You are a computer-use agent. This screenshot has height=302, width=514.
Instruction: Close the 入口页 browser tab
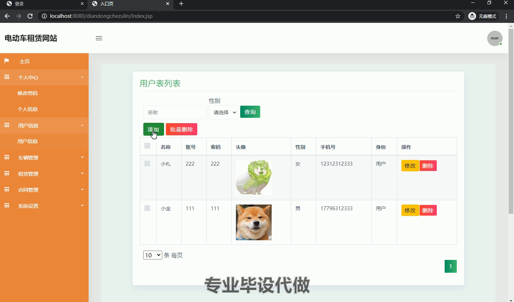(x=168, y=4)
